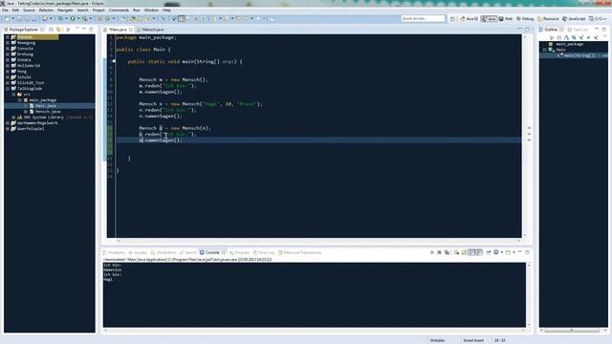Viewport: 612px width, 344px height.
Task: Open the File menu
Action: coord(5,11)
